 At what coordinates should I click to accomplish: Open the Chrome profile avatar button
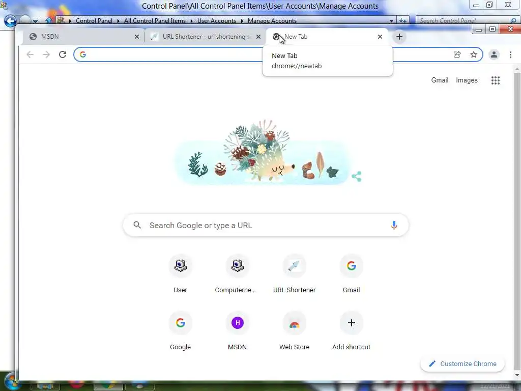click(494, 54)
